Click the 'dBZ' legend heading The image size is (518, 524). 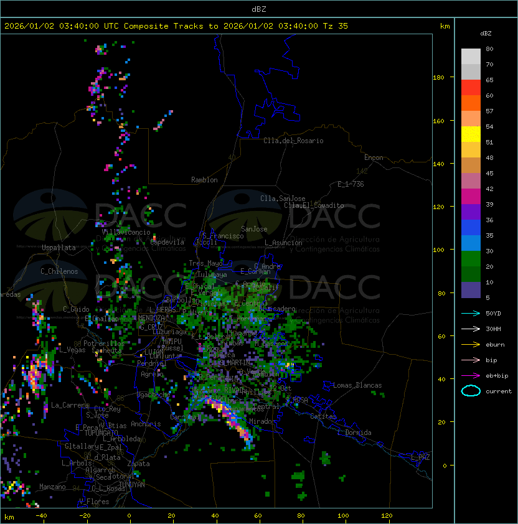pyautogui.click(x=486, y=34)
